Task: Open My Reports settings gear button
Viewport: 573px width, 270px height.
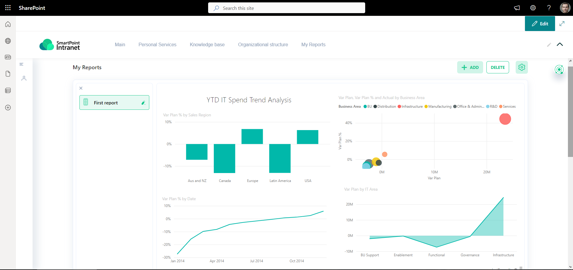Action: pyautogui.click(x=522, y=67)
